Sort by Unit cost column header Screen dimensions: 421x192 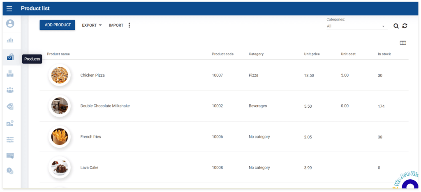348,54
